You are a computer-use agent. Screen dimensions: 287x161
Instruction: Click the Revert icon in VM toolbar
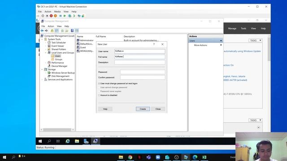tap(74, 16)
